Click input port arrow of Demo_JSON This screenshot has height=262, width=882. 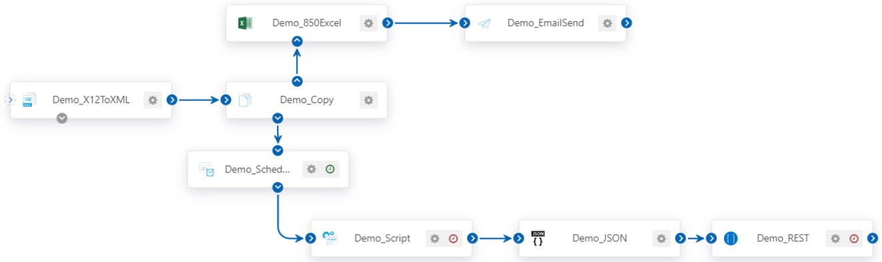(519, 239)
